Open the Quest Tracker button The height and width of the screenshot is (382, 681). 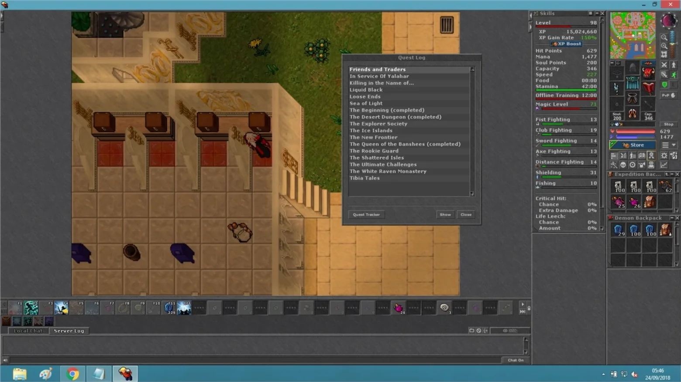pyautogui.click(x=366, y=214)
